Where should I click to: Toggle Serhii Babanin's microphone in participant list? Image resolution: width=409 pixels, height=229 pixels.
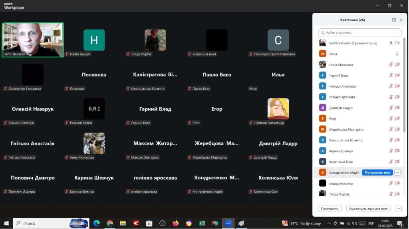click(x=391, y=43)
